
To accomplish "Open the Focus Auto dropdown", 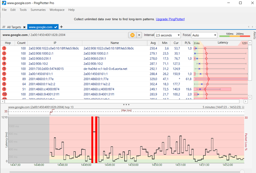I will (x=204, y=35).
